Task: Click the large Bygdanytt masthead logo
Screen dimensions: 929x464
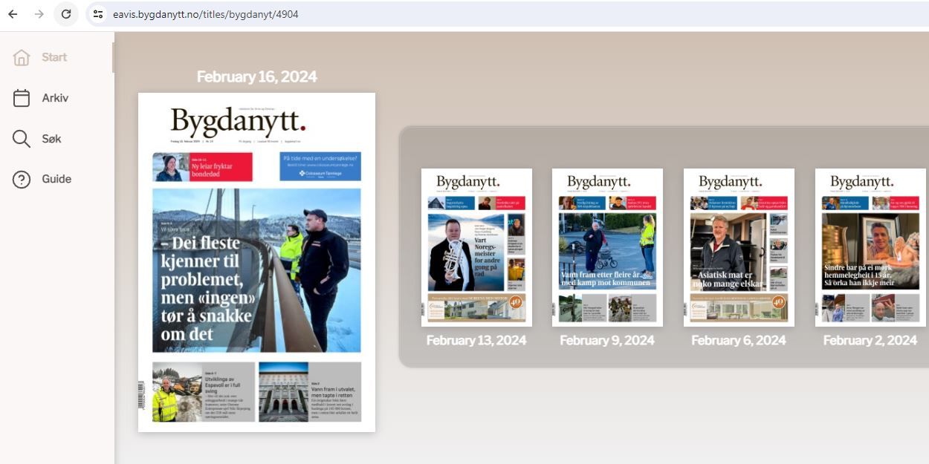Action: (x=238, y=120)
